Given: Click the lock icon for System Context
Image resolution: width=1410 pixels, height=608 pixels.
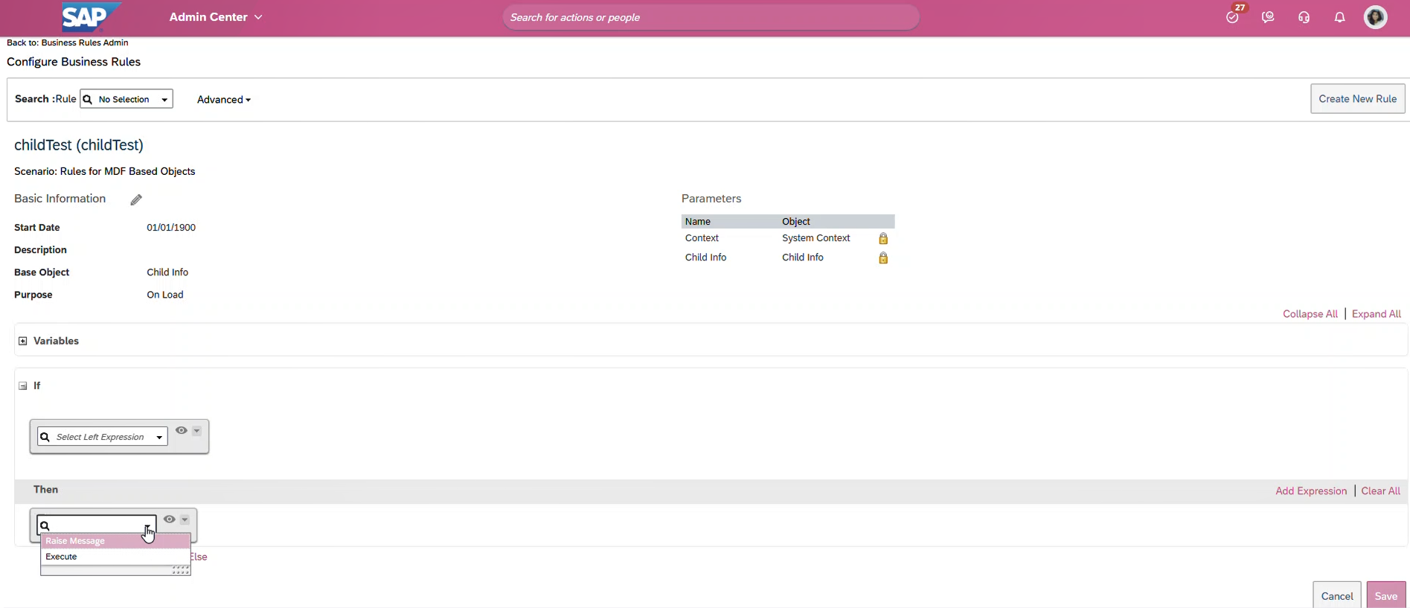Looking at the screenshot, I should tap(883, 238).
